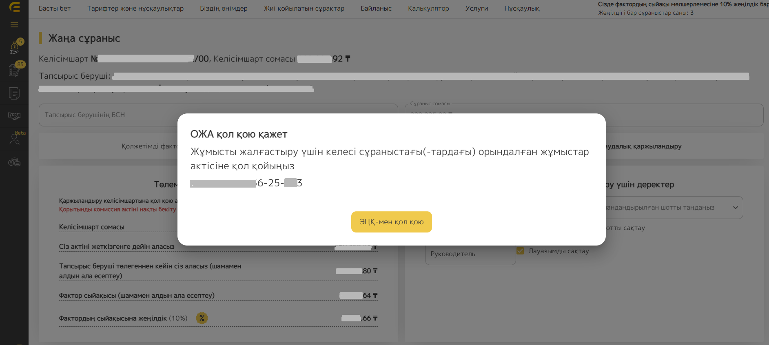769x345 pixels.
Task: Click the Келісімшарт сомасы label
Action: tap(92, 227)
